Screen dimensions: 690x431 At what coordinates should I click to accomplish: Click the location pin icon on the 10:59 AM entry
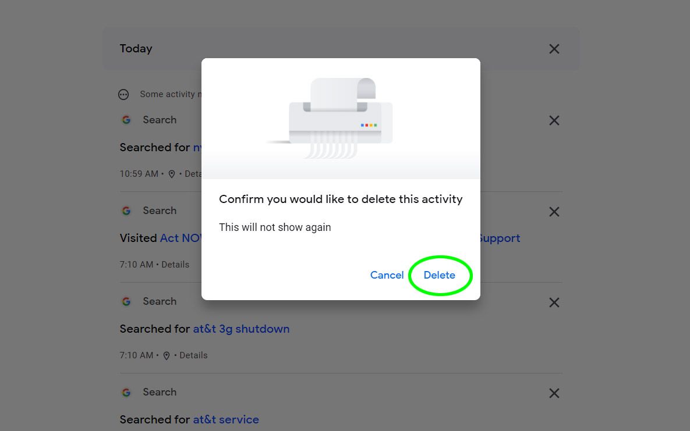coord(172,173)
